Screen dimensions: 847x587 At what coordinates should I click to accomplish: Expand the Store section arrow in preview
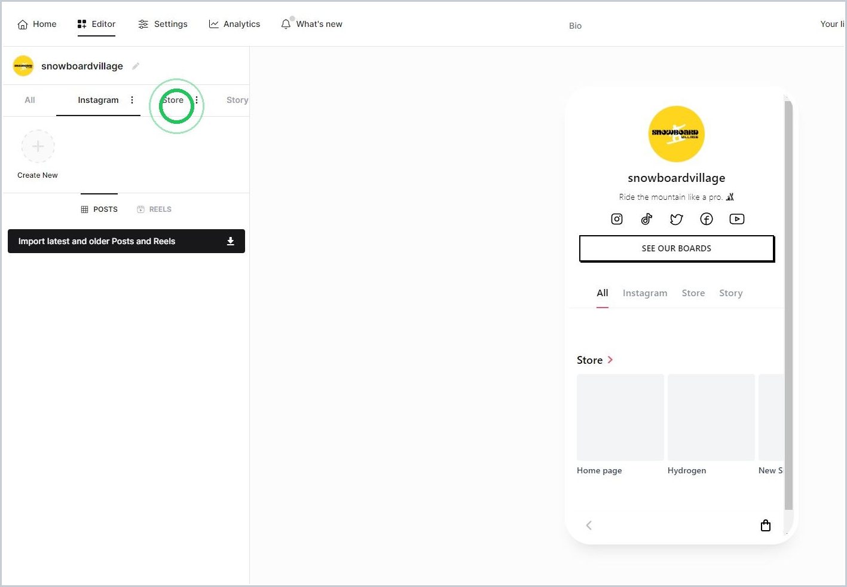[x=610, y=360]
